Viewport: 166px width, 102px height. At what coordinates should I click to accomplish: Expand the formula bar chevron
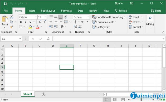point(163,39)
